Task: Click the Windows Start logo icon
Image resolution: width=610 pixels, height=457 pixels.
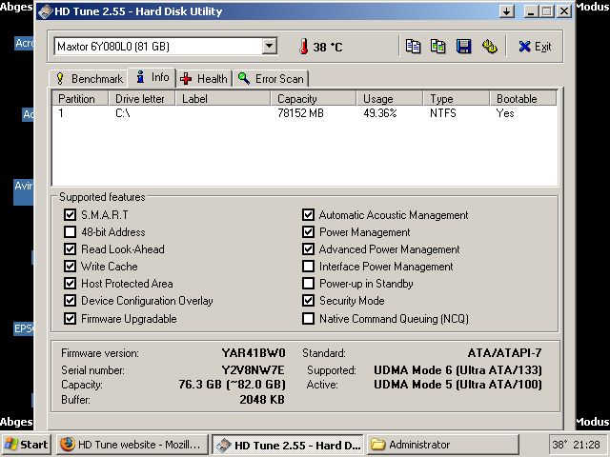Action: tap(11, 445)
